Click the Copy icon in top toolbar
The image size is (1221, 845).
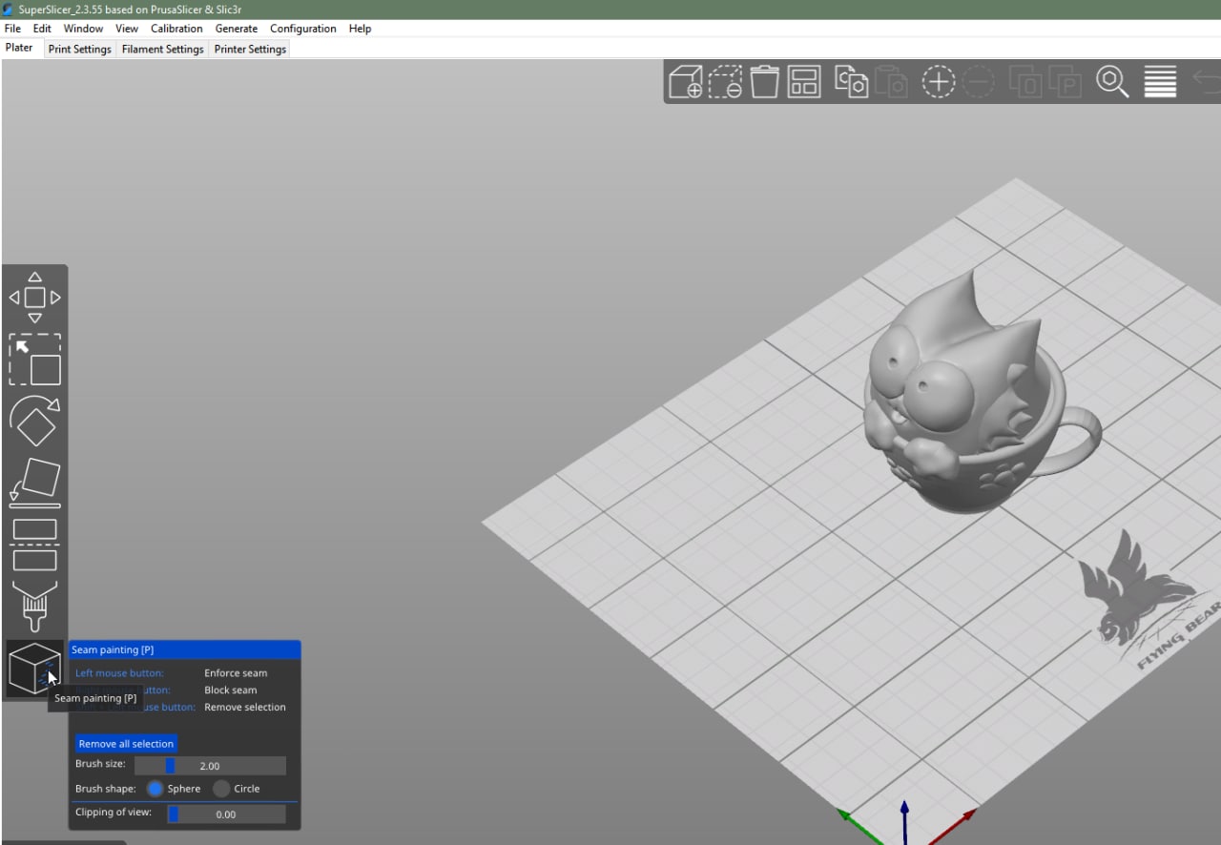coord(851,82)
